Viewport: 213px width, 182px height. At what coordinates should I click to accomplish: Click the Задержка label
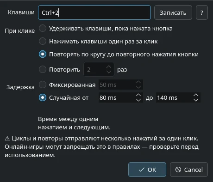(20, 87)
